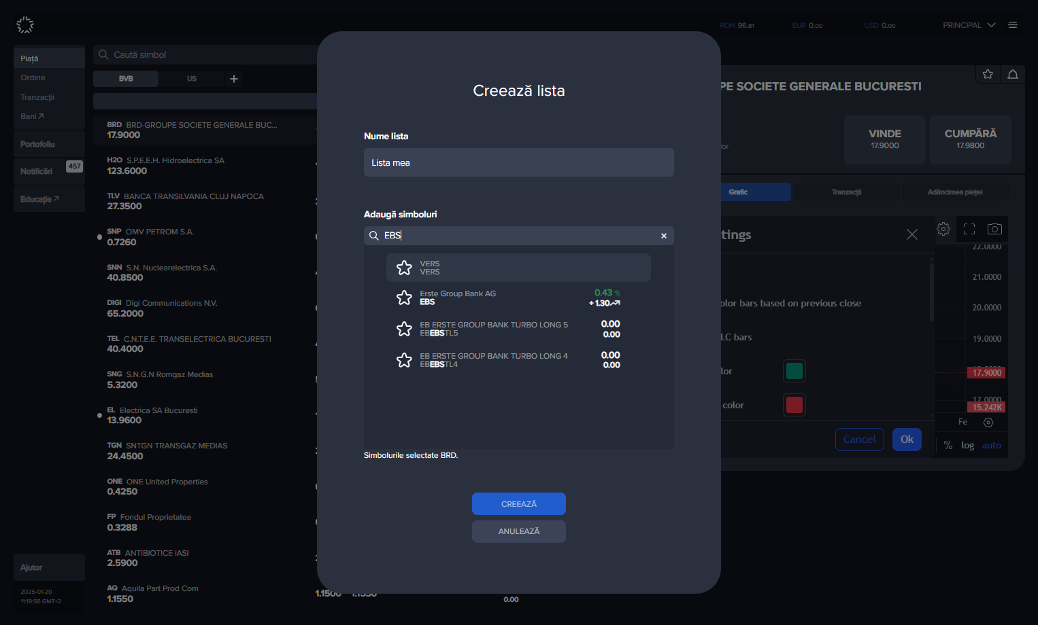Click the VINDE 17.9000 sell button

tap(885, 139)
